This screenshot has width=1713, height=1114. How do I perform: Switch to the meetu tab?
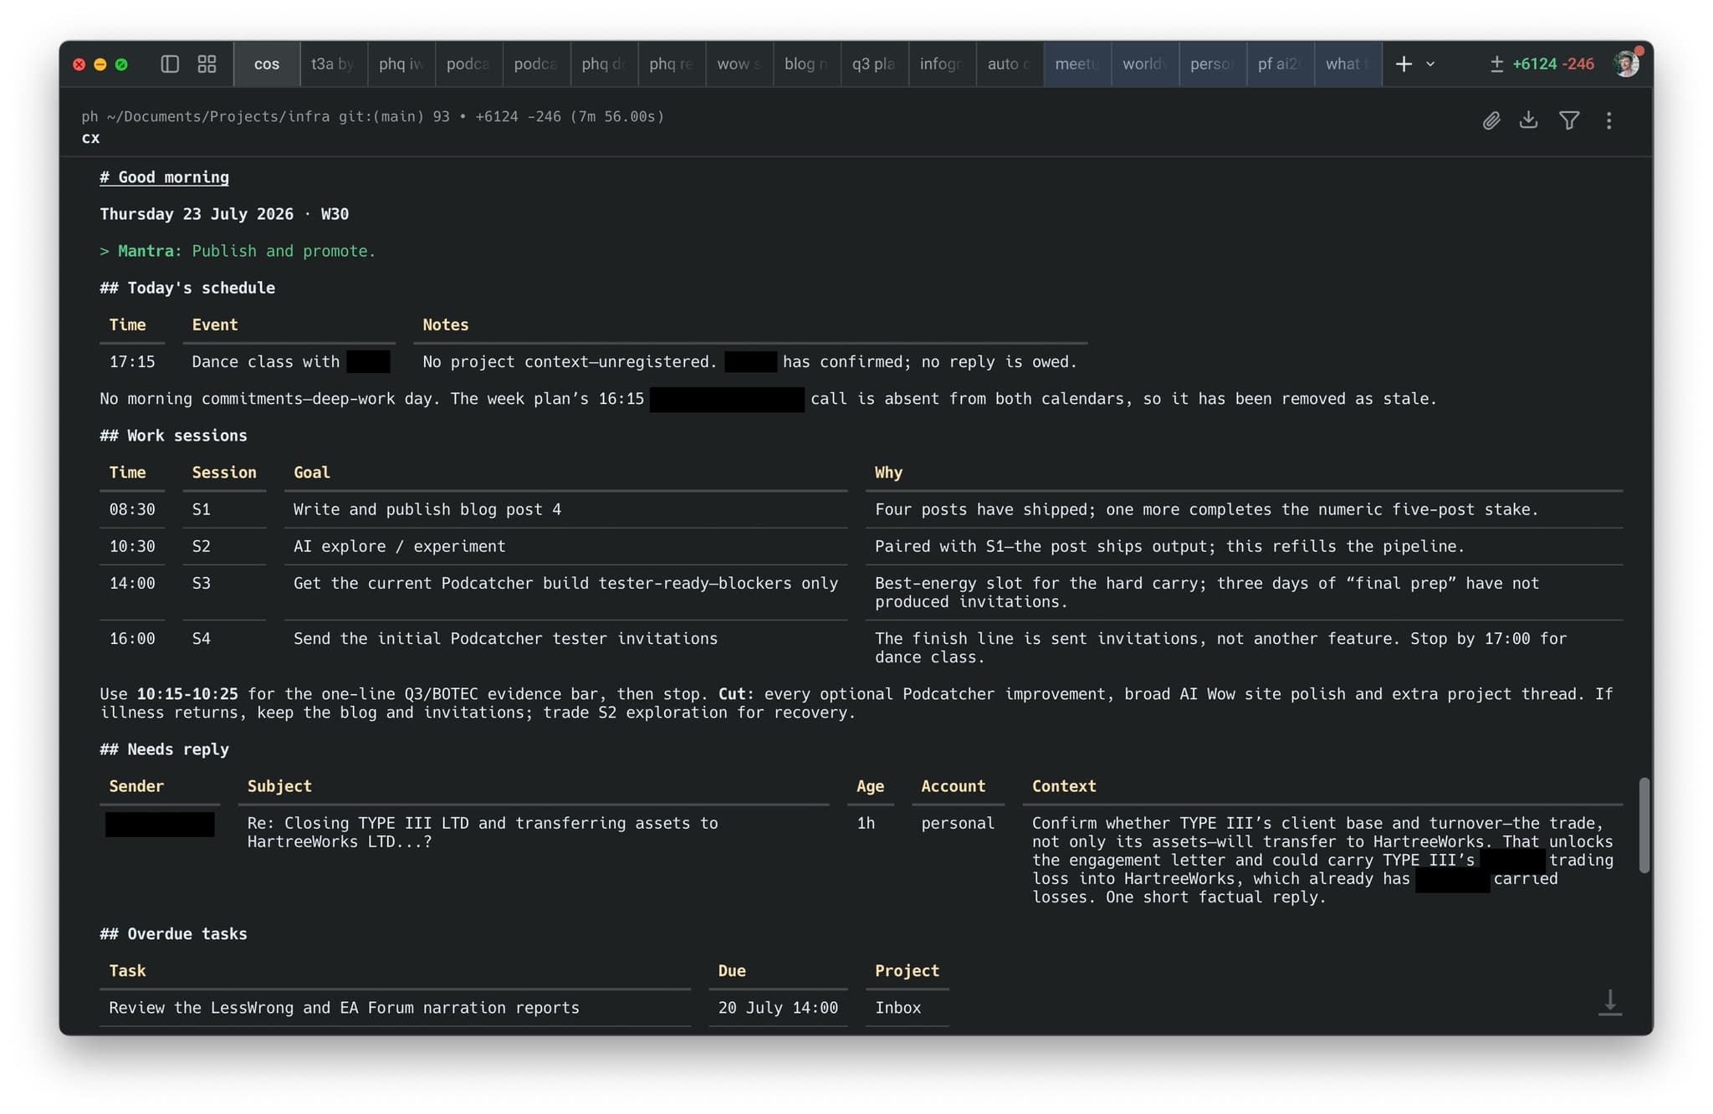coord(1077,64)
